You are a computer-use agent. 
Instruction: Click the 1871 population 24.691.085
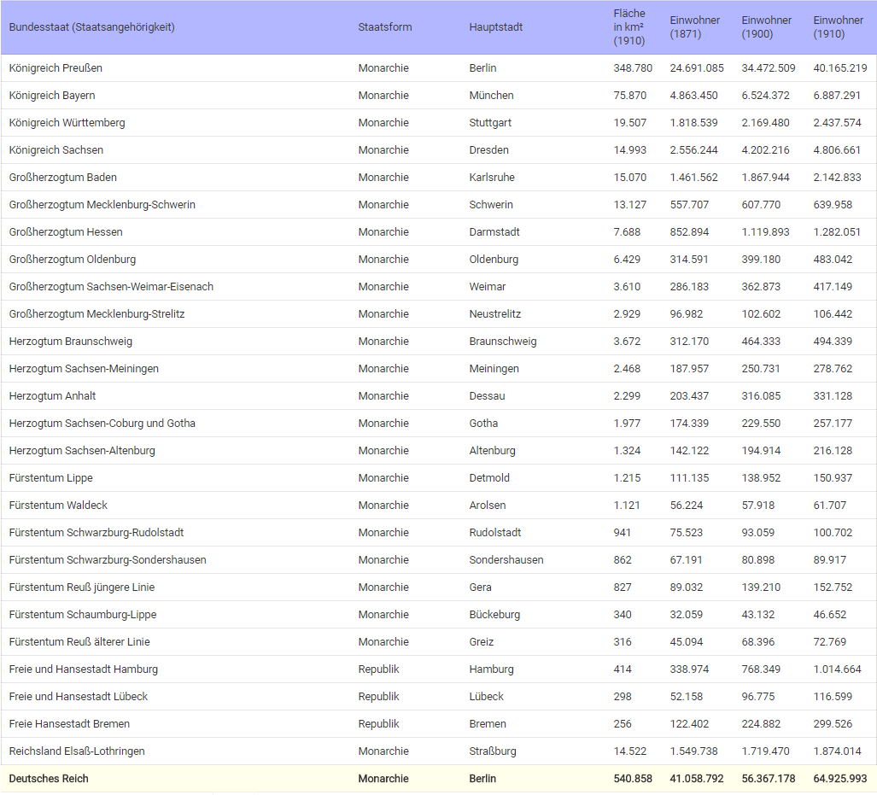coord(696,67)
